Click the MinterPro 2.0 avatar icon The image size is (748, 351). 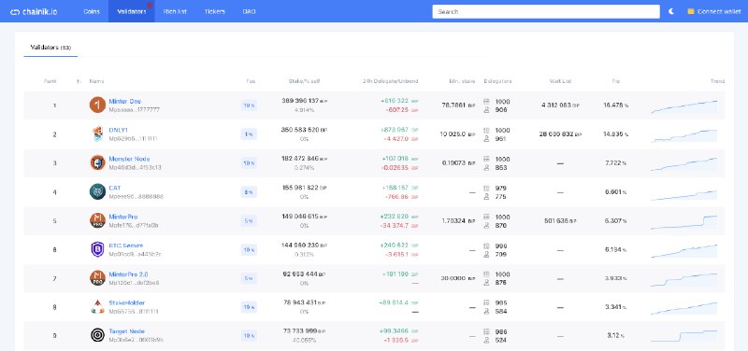pos(97,277)
